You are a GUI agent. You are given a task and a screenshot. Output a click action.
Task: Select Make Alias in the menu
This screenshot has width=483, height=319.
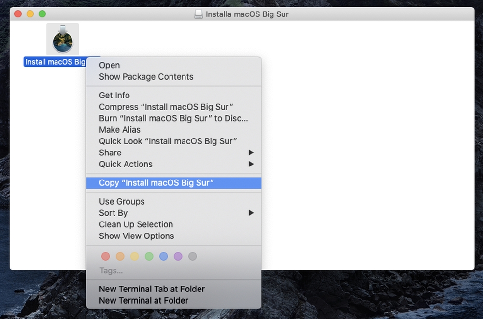pyautogui.click(x=174, y=130)
